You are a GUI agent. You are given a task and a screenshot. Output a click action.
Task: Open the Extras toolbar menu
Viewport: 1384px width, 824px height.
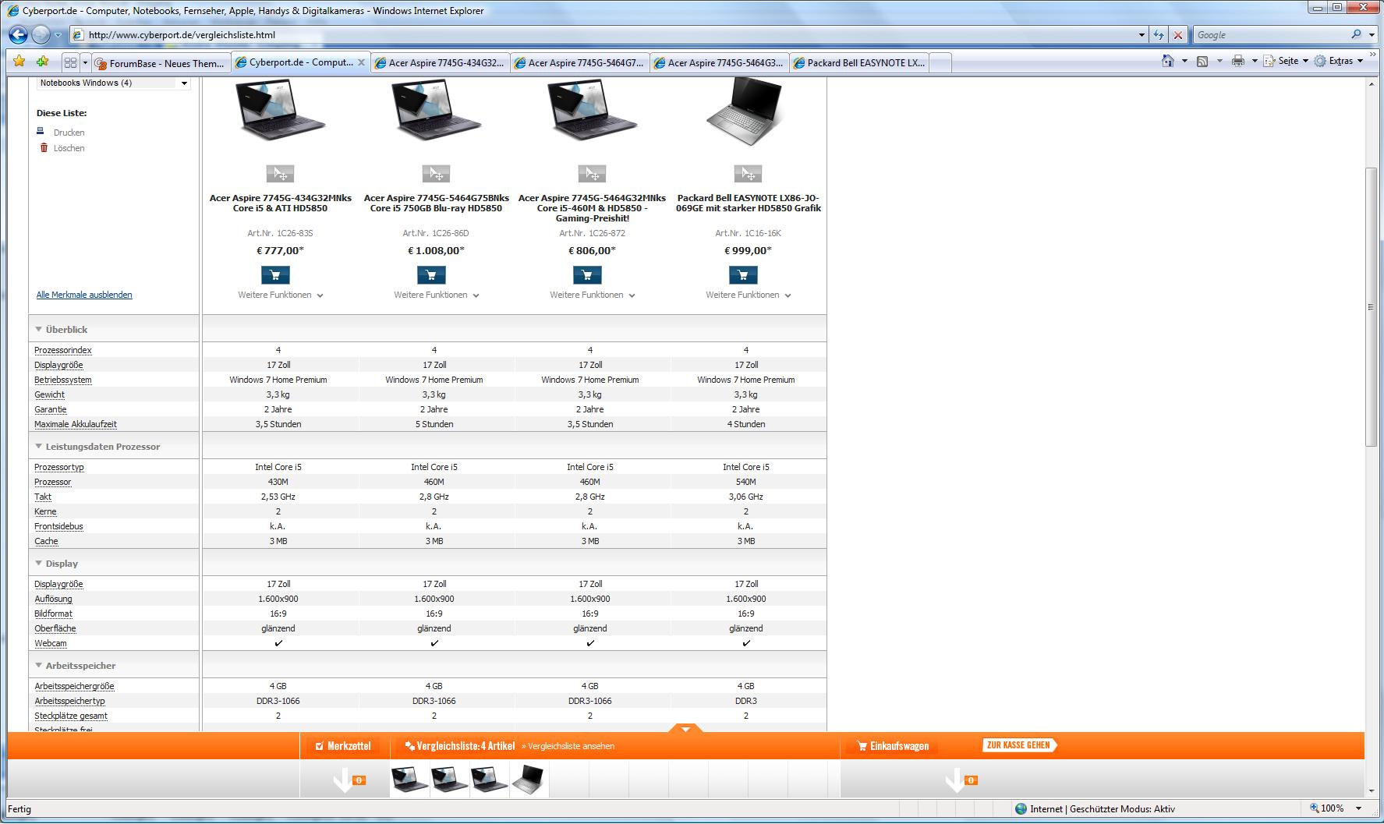[x=1339, y=61]
